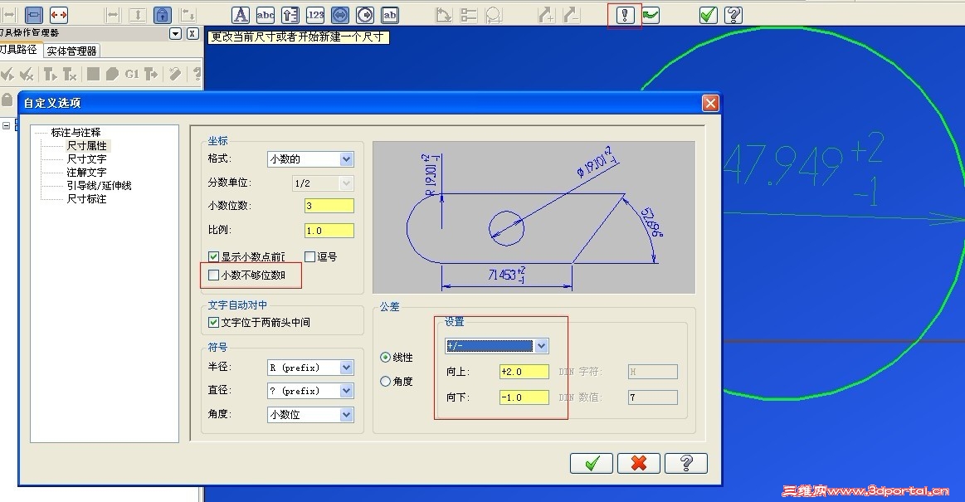Click the vertical dimension icon
This screenshot has width=965, height=502.
137,15
